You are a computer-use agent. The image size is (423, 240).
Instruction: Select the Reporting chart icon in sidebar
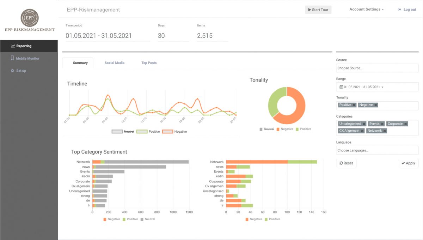click(x=13, y=46)
